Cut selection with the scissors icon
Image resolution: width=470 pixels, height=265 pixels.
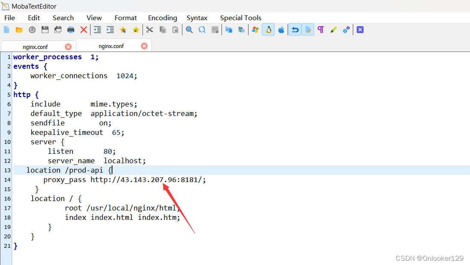[x=149, y=30]
